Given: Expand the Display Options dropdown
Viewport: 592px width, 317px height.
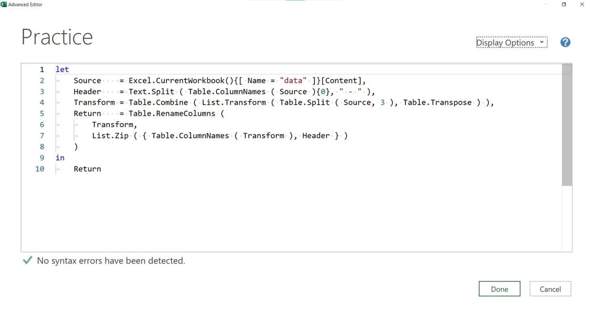Looking at the screenshot, I should (511, 42).
